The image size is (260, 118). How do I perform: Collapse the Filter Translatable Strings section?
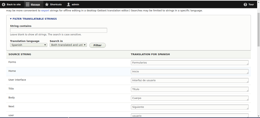pos(33,19)
